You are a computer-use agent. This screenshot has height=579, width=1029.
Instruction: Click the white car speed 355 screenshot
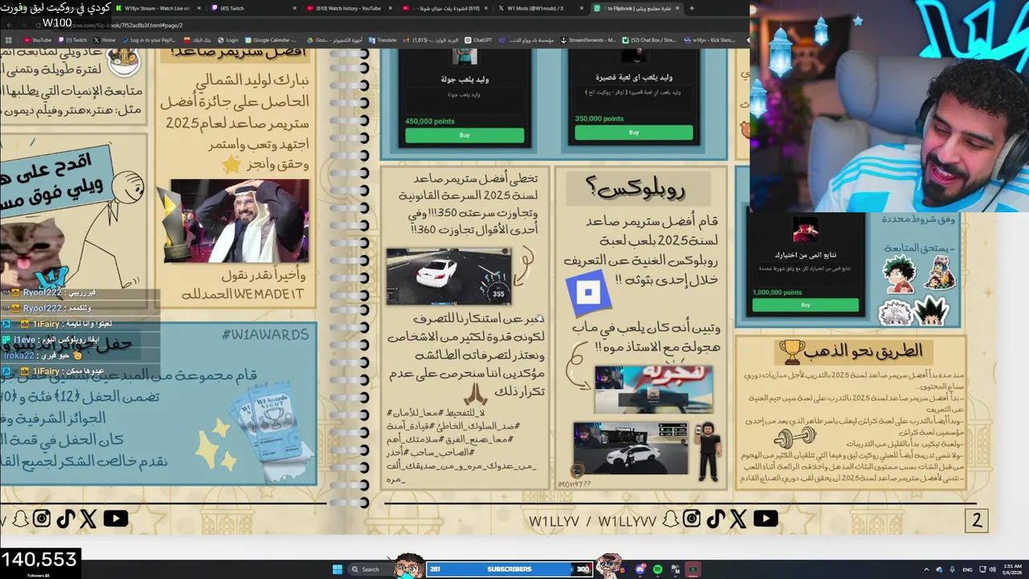point(449,276)
